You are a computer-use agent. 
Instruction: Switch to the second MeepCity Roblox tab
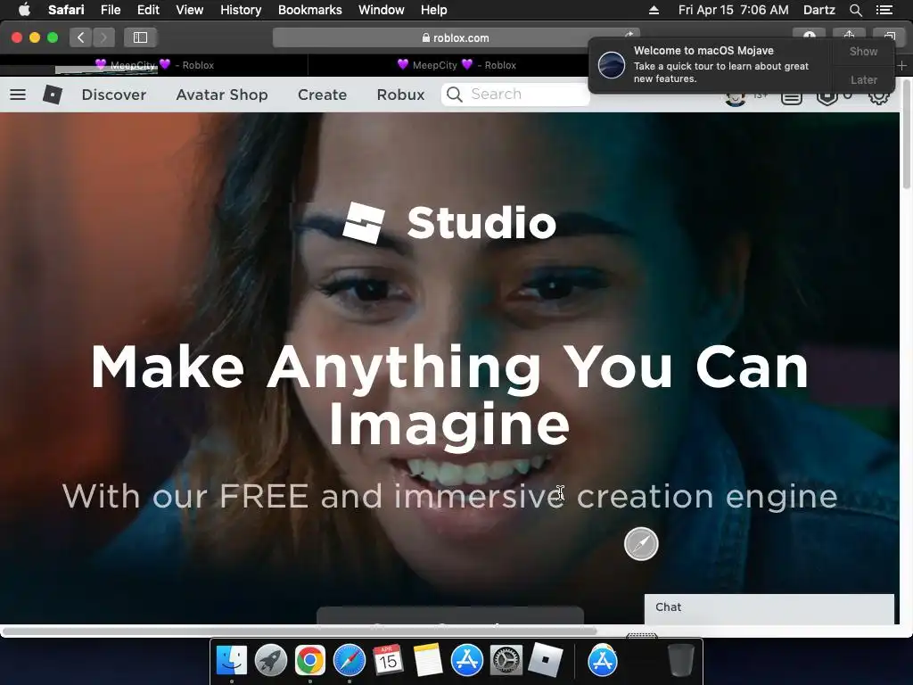[456, 65]
